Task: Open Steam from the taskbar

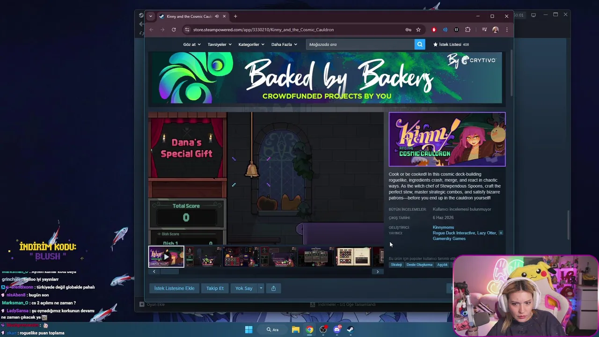Action: (x=350, y=330)
